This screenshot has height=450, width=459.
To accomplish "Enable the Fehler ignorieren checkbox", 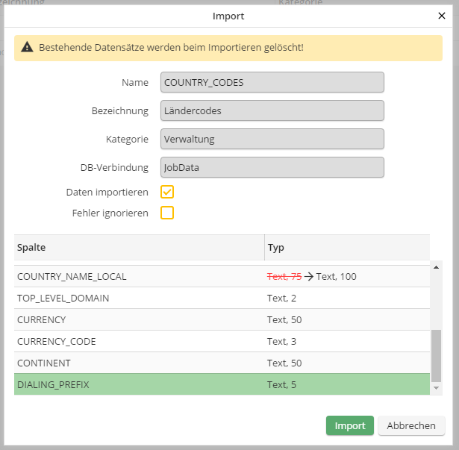I will [x=167, y=213].
